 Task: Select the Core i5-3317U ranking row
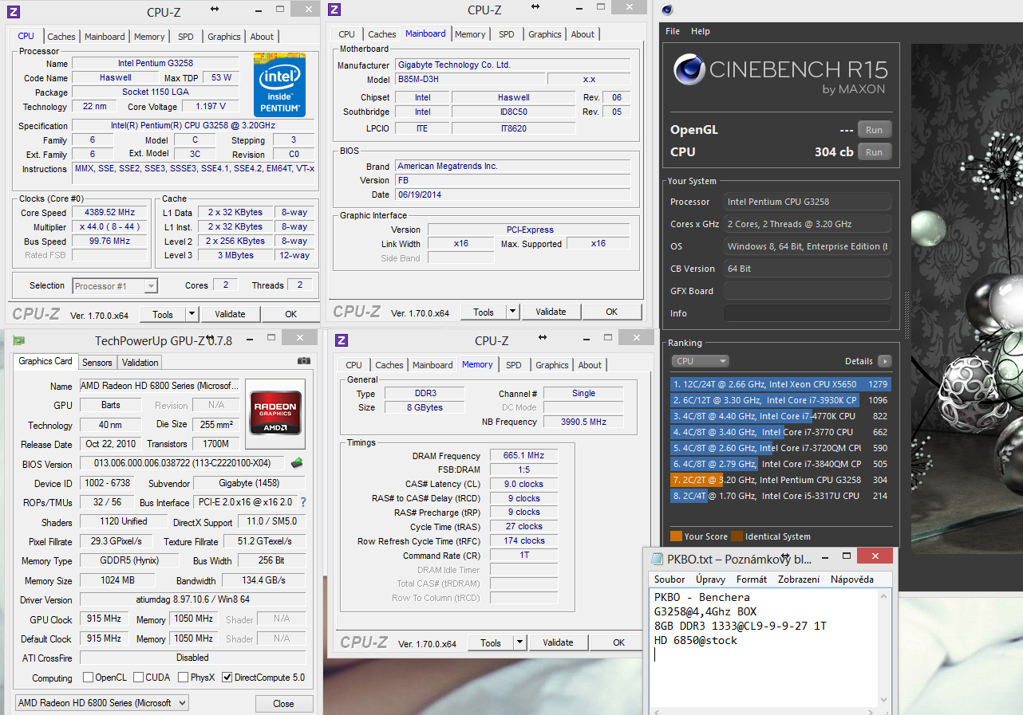click(780, 496)
